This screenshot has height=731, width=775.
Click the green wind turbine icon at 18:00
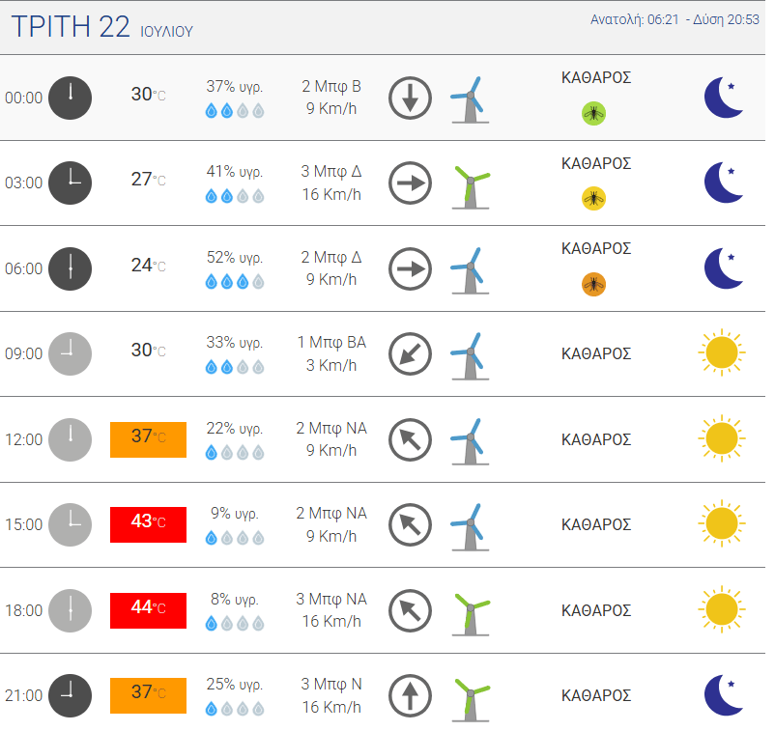pyautogui.click(x=471, y=614)
